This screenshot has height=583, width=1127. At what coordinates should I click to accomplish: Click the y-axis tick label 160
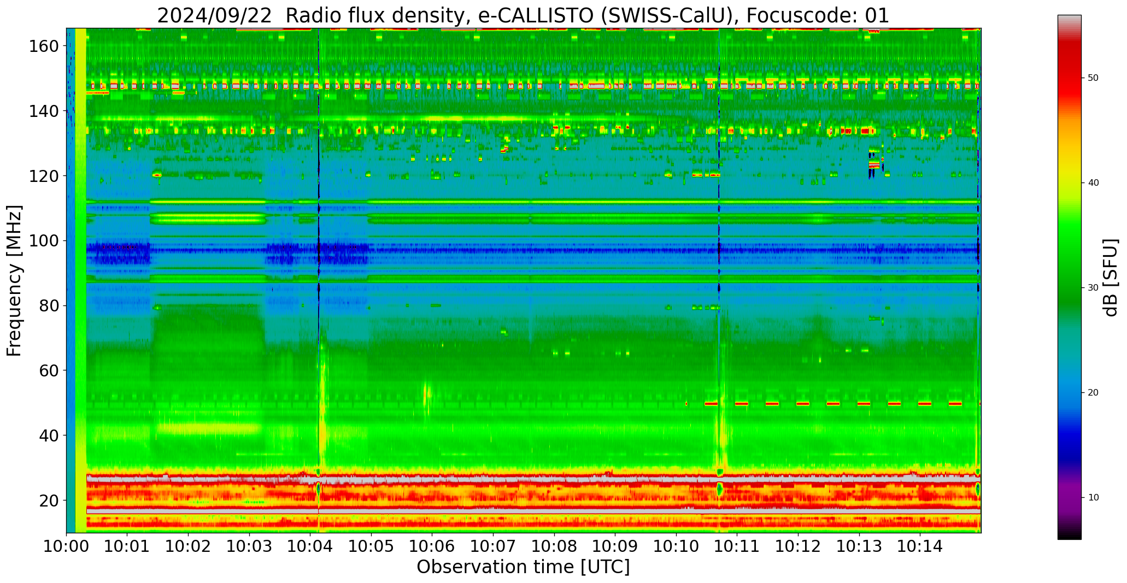tap(44, 46)
